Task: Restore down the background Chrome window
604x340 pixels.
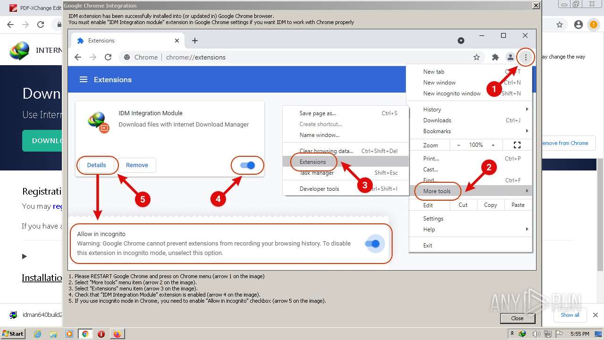Action: tap(576, 4)
